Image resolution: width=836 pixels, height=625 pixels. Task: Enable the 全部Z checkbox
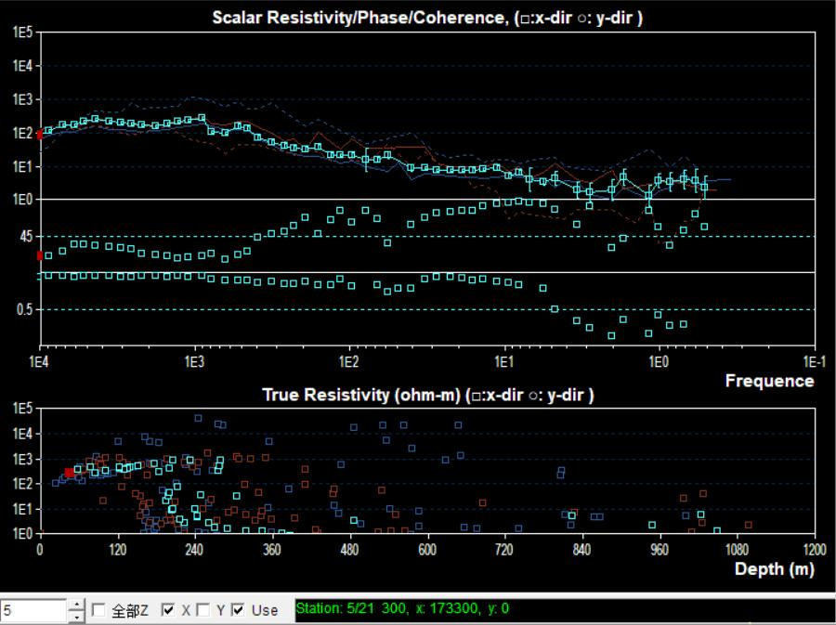click(x=99, y=610)
